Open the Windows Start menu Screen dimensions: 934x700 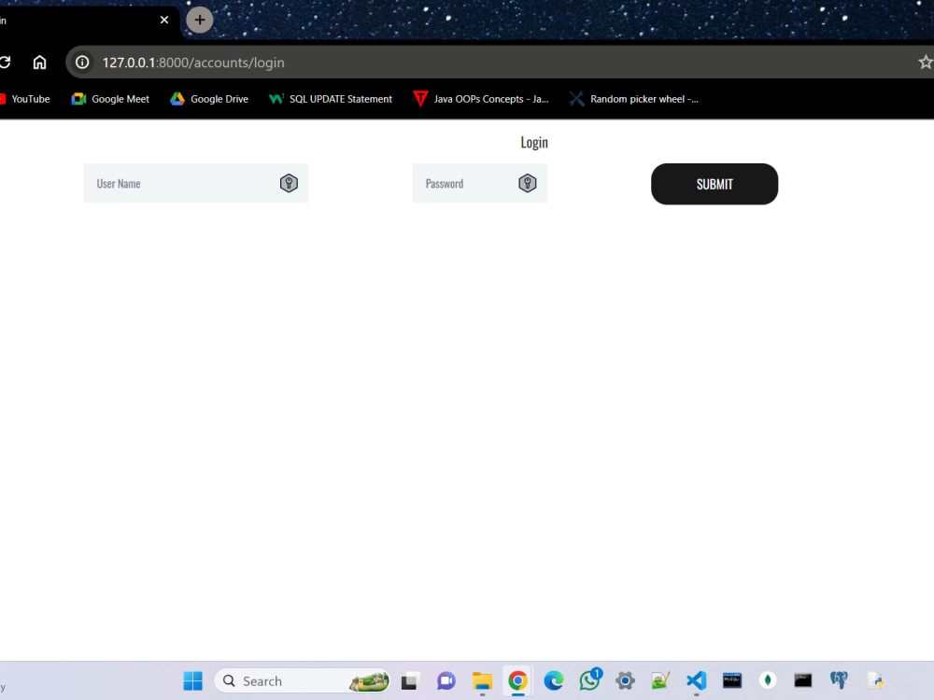pyautogui.click(x=193, y=681)
